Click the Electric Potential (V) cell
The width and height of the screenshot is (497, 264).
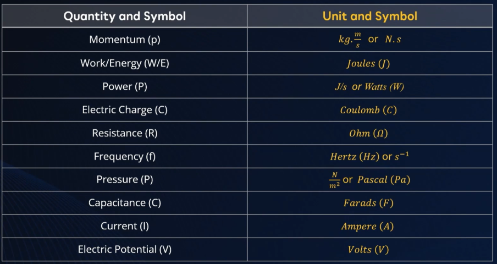click(x=125, y=249)
